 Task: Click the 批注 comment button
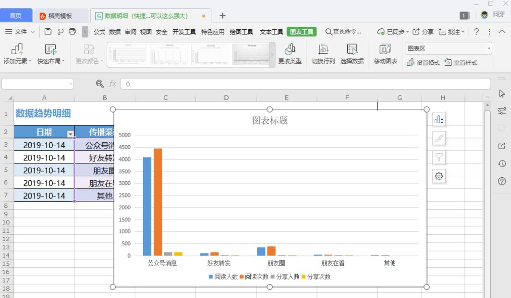coord(450,32)
